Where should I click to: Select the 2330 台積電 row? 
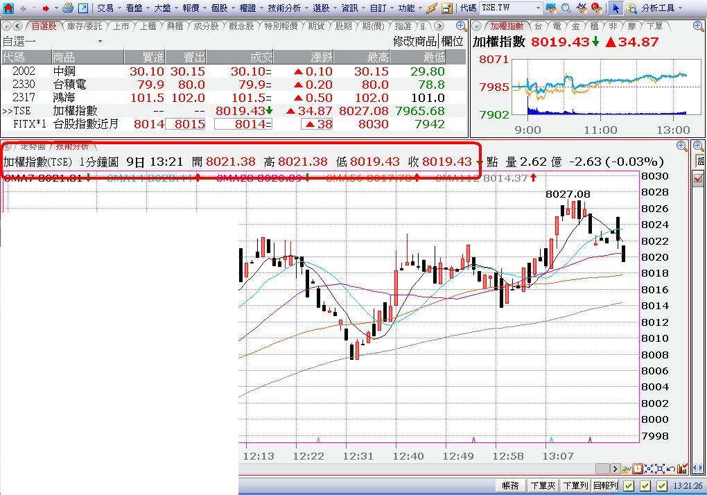(x=234, y=85)
